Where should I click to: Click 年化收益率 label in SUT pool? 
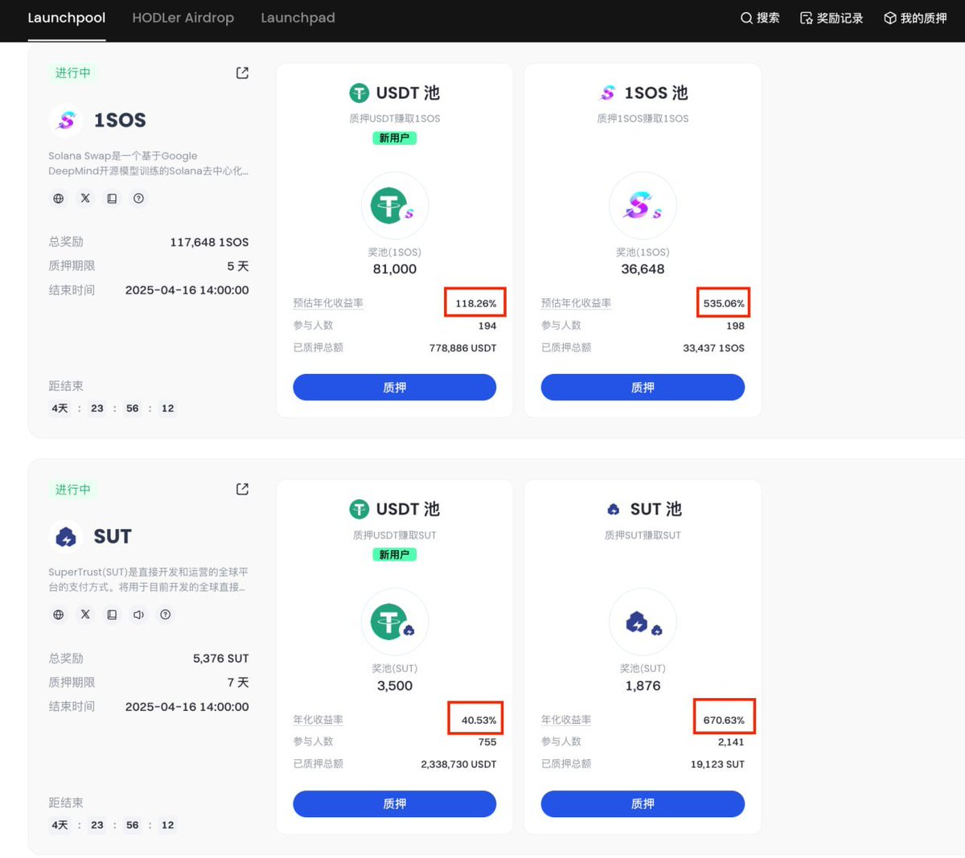(566, 720)
